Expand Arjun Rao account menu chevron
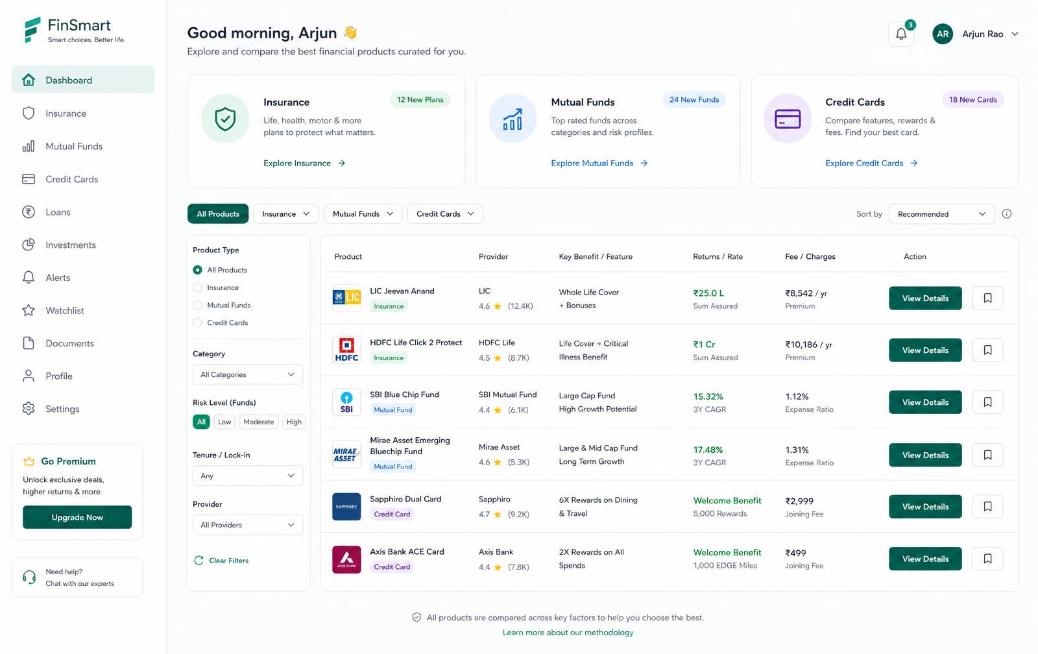The image size is (1038, 654). [1015, 34]
